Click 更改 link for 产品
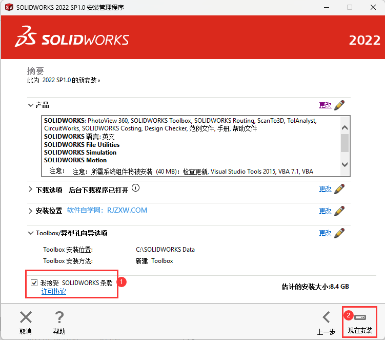 (x=325, y=105)
